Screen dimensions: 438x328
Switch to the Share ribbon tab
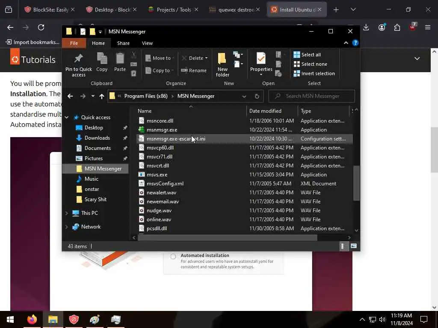click(123, 43)
